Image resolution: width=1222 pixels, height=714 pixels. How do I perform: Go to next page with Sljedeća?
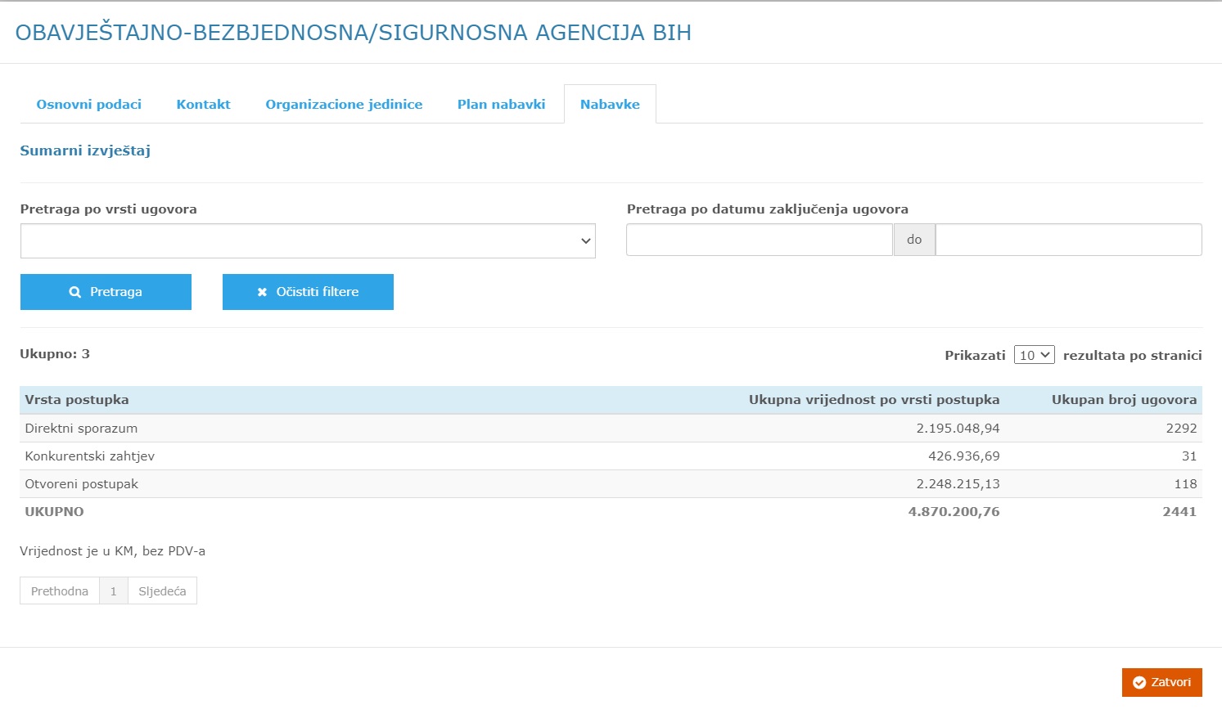tap(162, 591)
